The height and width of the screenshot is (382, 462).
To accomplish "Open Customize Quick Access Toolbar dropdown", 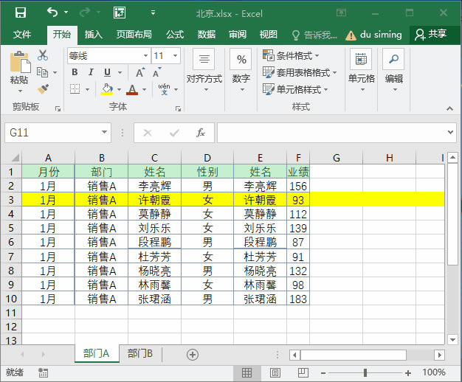I will pos(153,13).
